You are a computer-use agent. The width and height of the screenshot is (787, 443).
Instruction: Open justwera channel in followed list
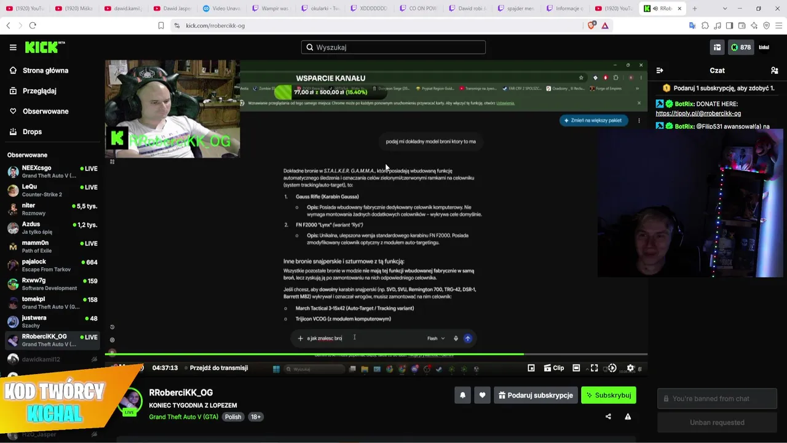coord(52,322)
